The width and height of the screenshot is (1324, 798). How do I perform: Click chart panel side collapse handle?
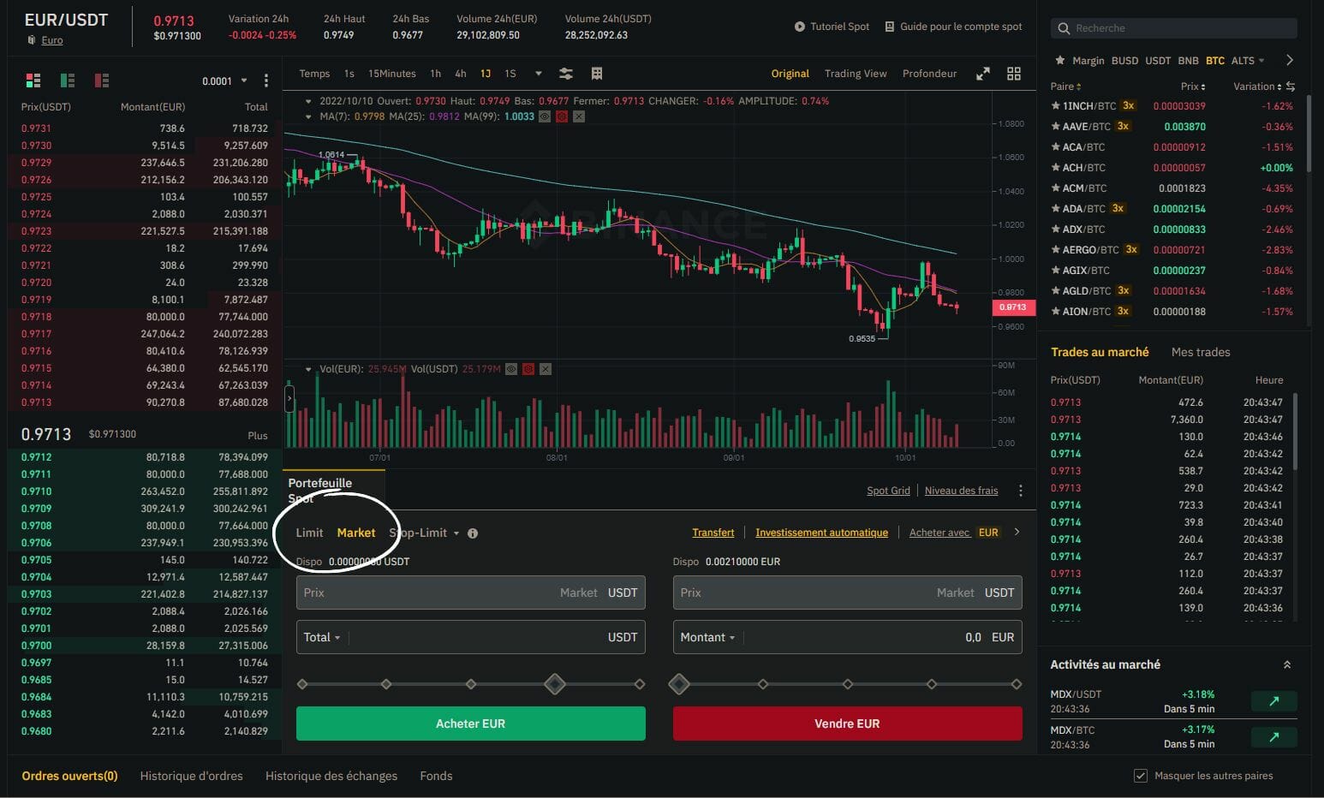coord(289,399)
